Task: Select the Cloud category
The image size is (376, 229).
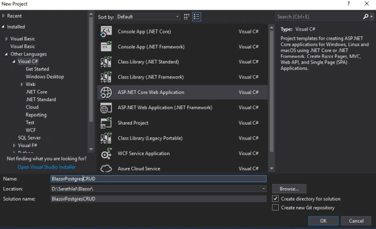Action: (32, 107)
